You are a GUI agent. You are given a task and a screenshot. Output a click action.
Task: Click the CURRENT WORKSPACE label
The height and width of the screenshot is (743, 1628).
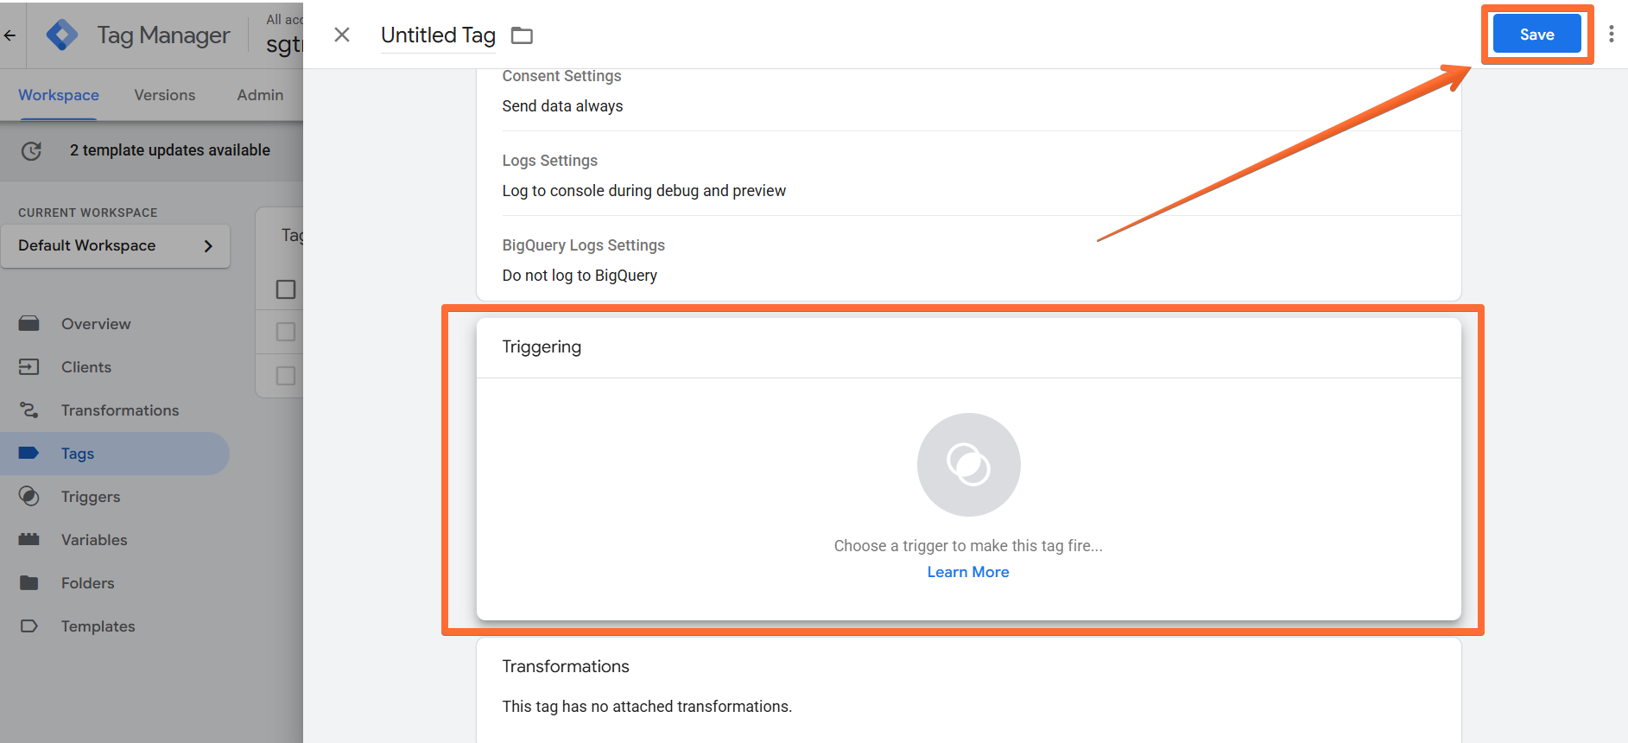pyautogui.click(x=88, y=213)
